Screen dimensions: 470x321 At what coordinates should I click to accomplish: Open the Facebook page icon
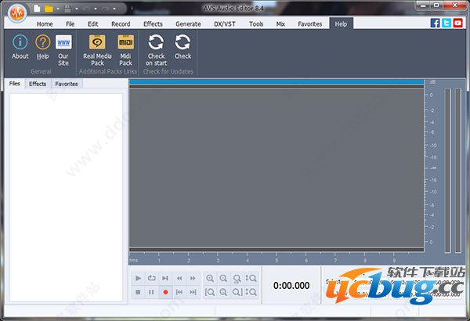(435, 23)
